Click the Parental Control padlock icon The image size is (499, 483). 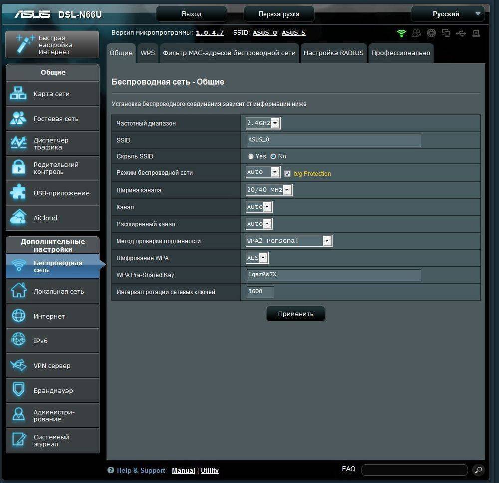pos(19,168)
